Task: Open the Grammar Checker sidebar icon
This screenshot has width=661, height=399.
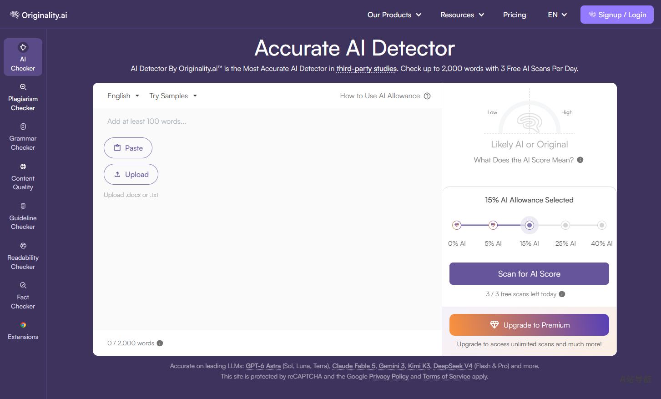Action: 23,126
